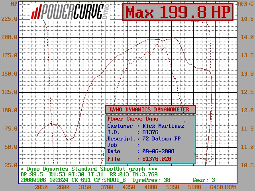Click the HP axis label at top left
The width and height of the screenshot is (255, 191).
pyautogui.click(x=14, y=4)
